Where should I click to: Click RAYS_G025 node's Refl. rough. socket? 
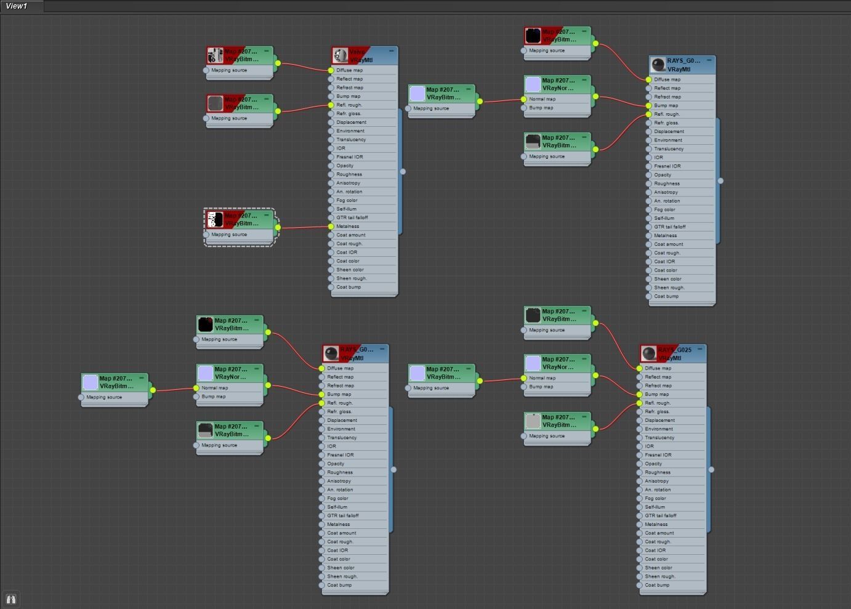[x=639, y=403]
